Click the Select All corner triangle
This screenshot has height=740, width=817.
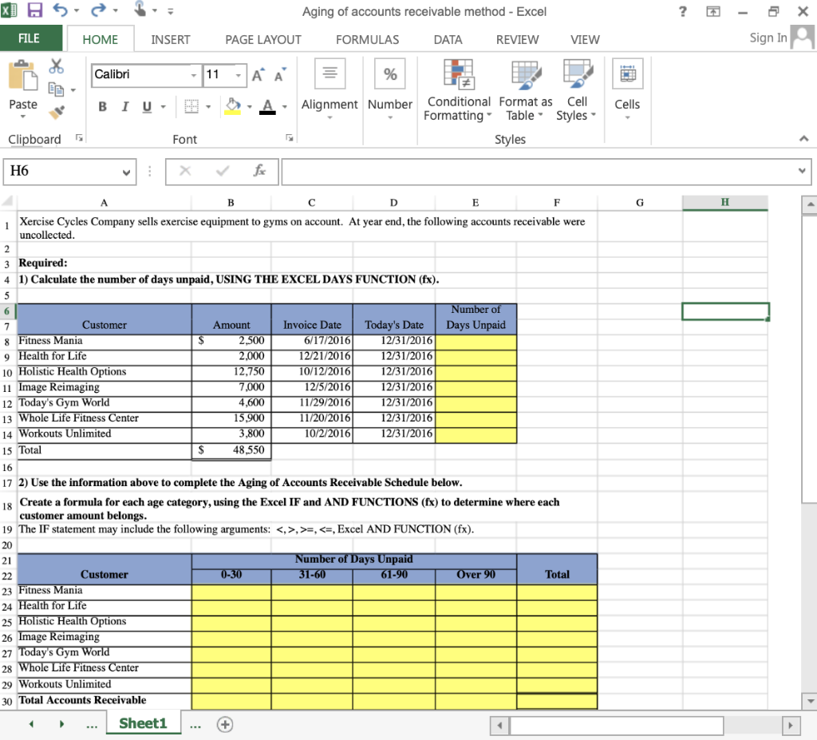coord(8,202)
